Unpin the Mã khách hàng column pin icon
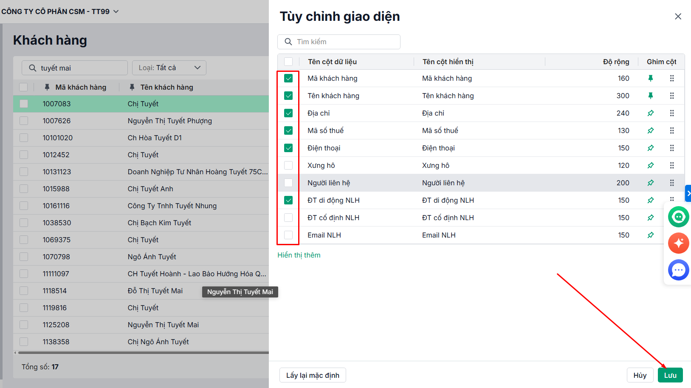This screenshot has width=691, height=388. pyautogui.click(x=650, y=78)
